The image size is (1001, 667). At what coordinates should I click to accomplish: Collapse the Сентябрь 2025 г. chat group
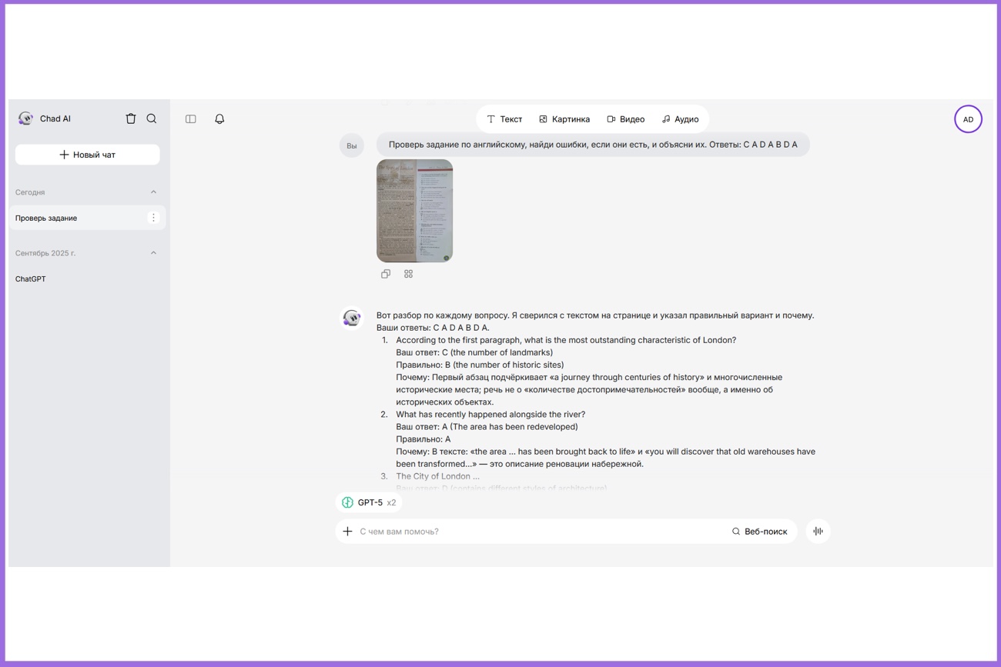pyautogui.click(x=153, y=253)
